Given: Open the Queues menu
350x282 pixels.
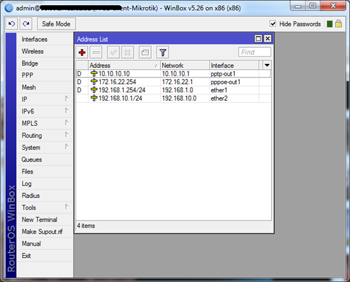Looking at the screenshot, I should point(45,159).
